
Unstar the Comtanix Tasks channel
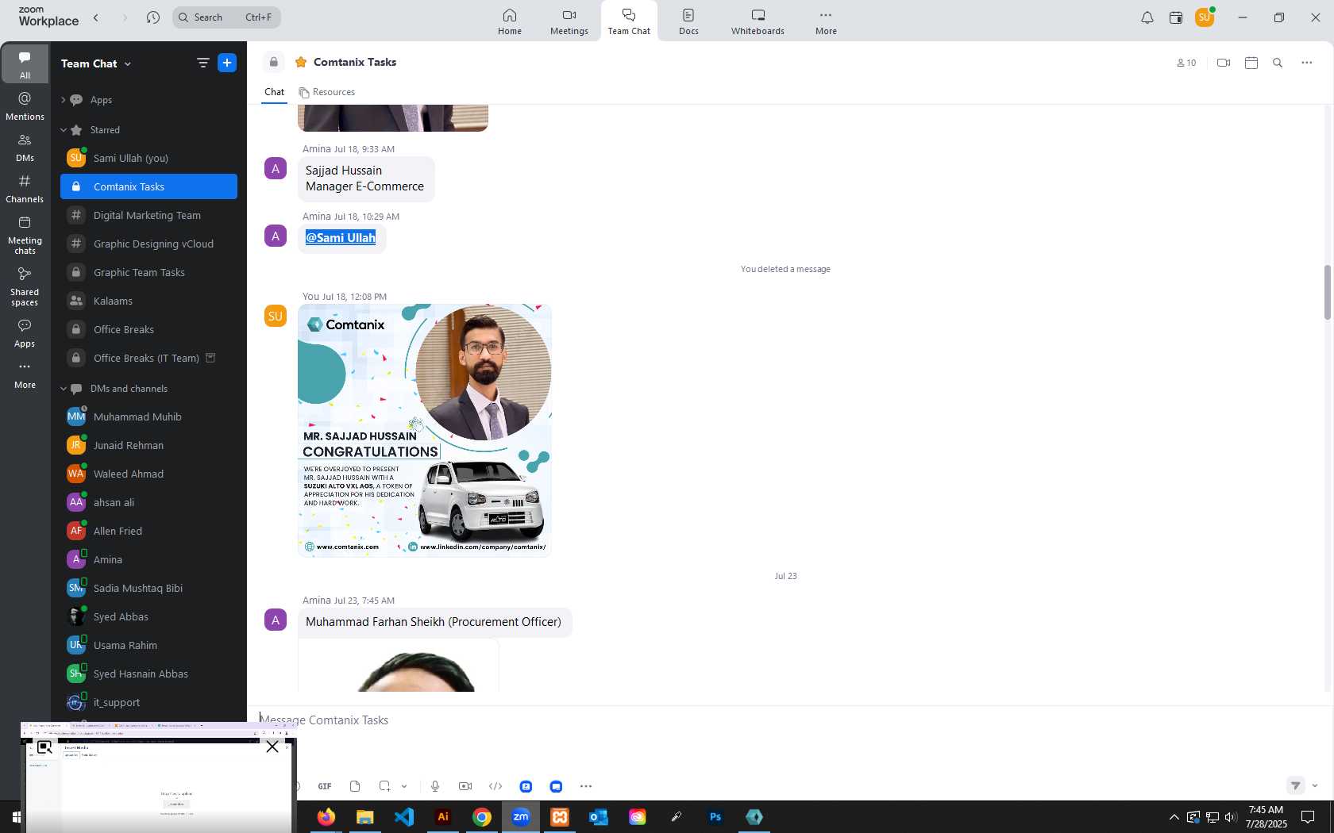click(301, 62)
